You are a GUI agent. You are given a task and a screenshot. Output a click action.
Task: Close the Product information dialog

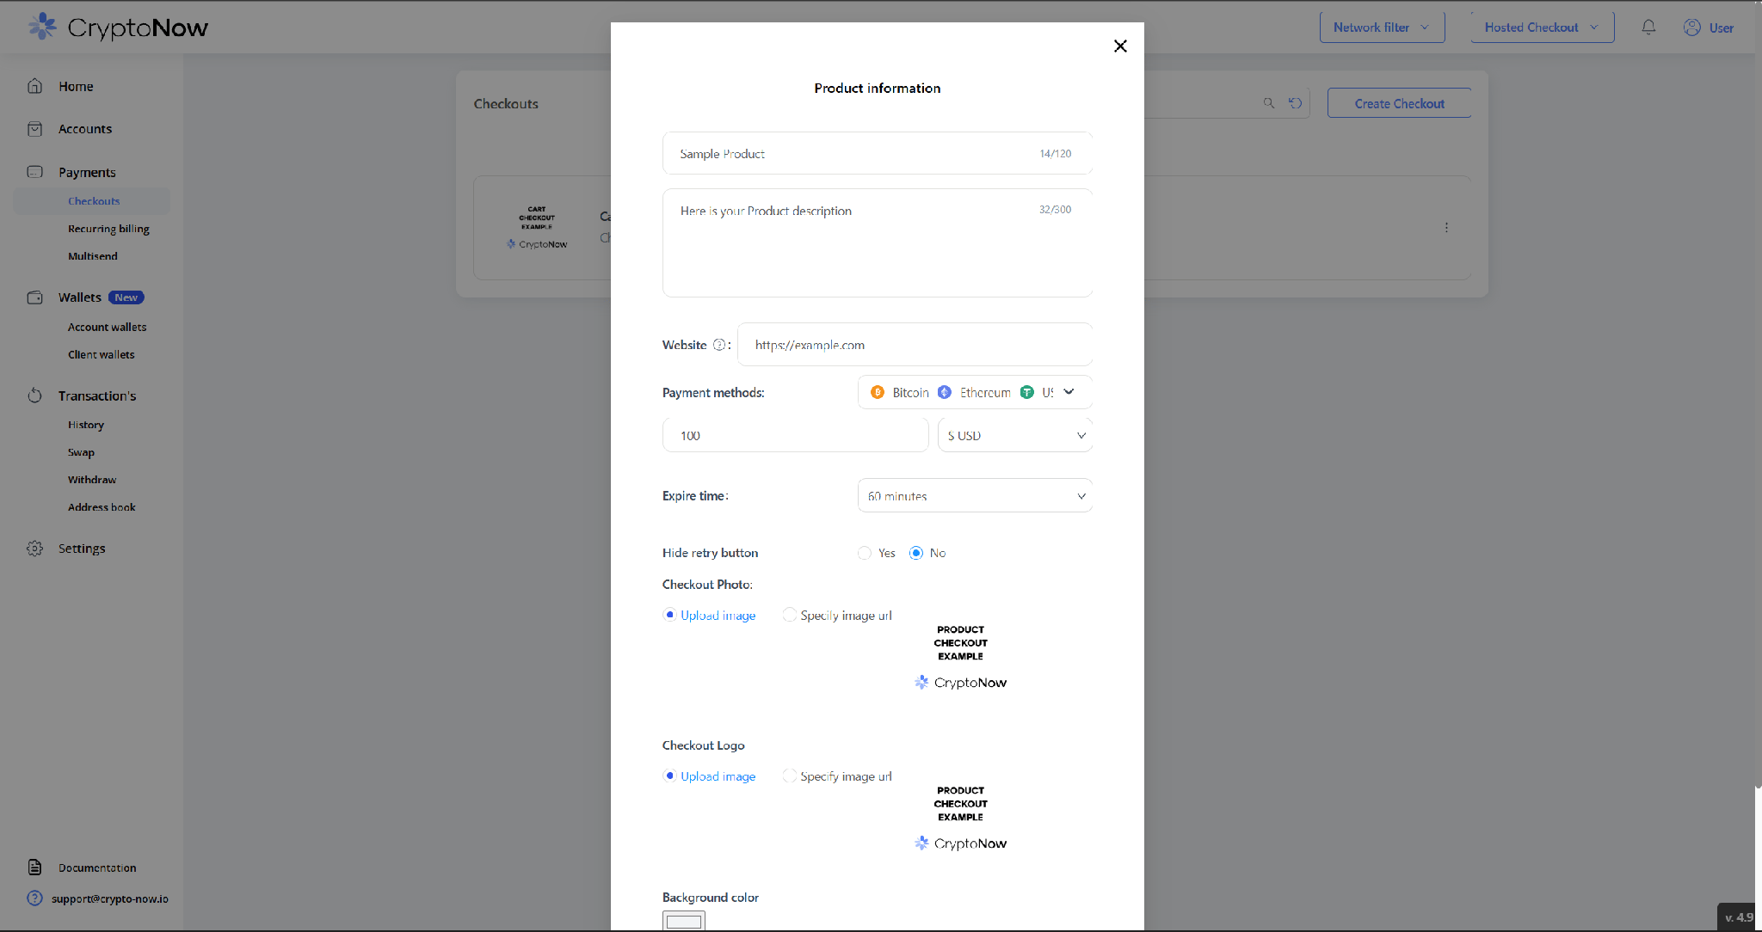1120,46
